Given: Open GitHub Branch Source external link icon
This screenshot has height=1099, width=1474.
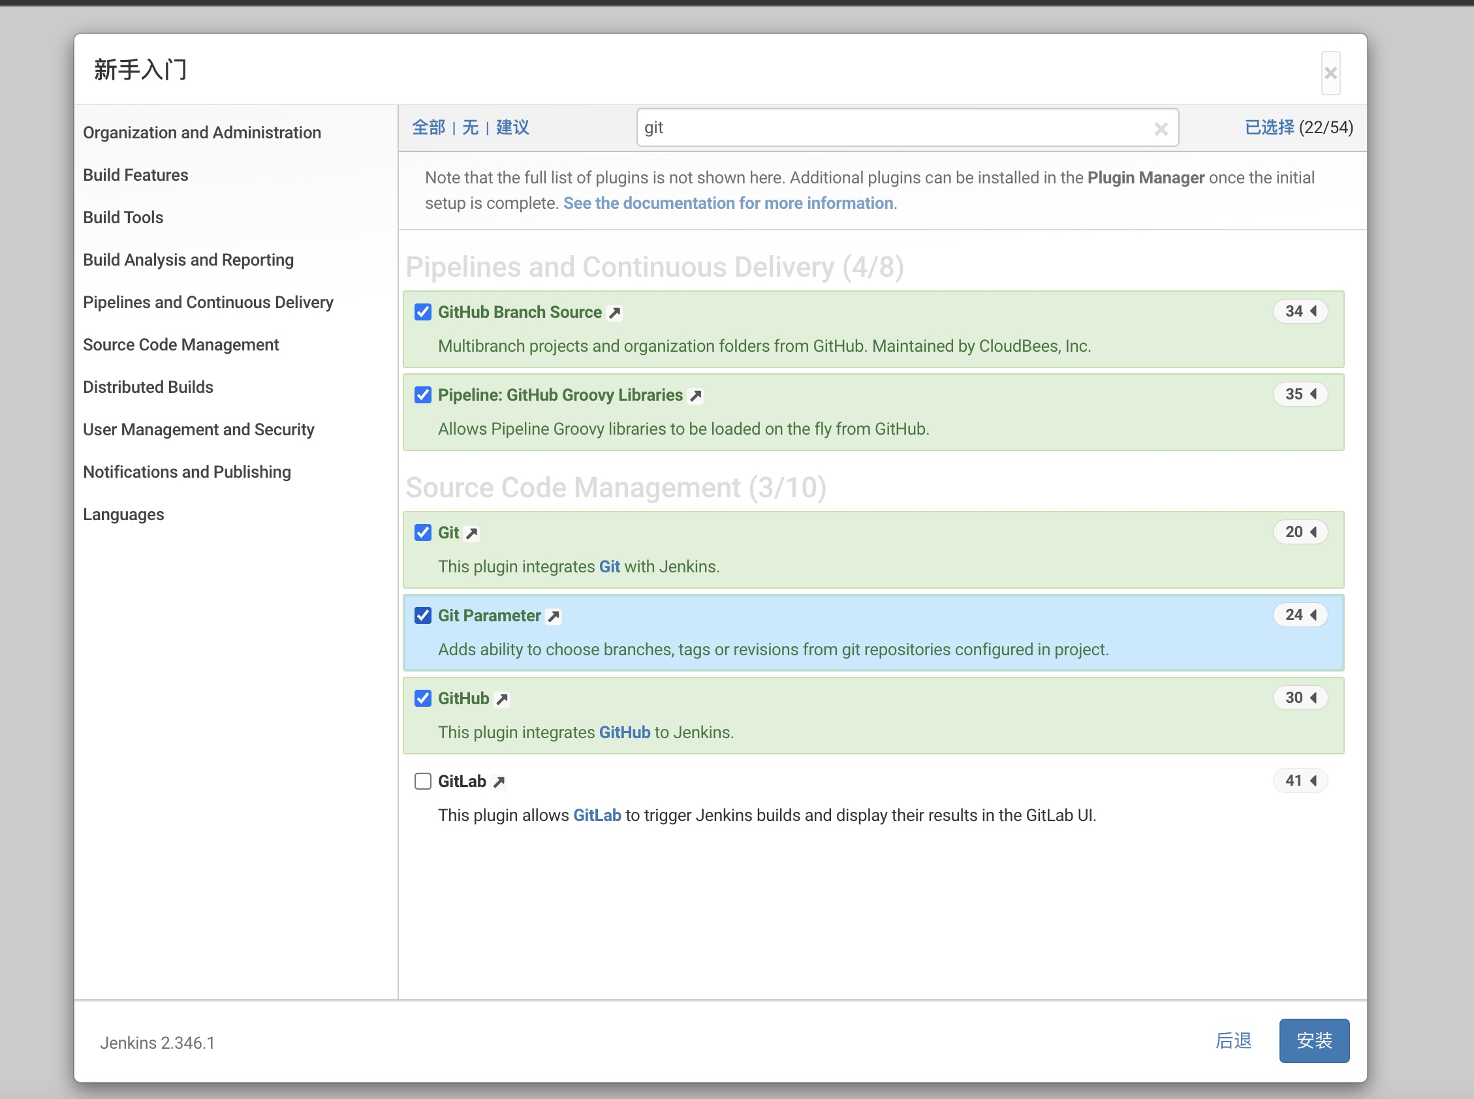Looking at the screenshot, I should point(615,313).
